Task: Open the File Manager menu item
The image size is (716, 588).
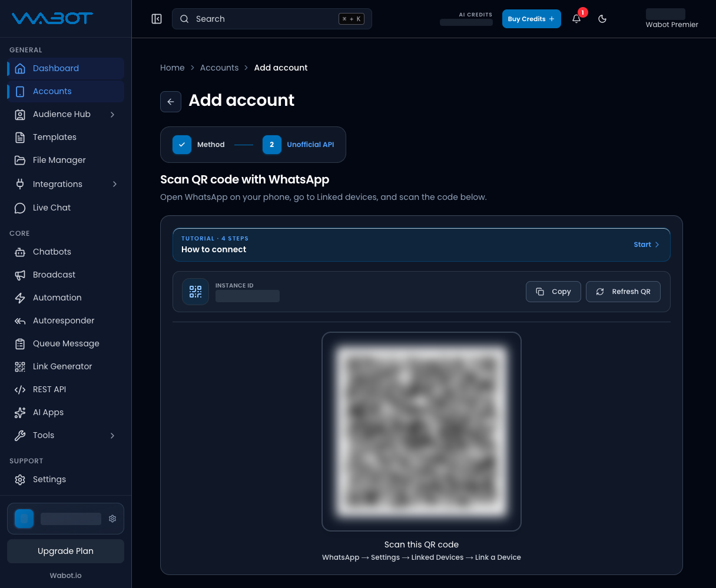Action: pos(66,160)
